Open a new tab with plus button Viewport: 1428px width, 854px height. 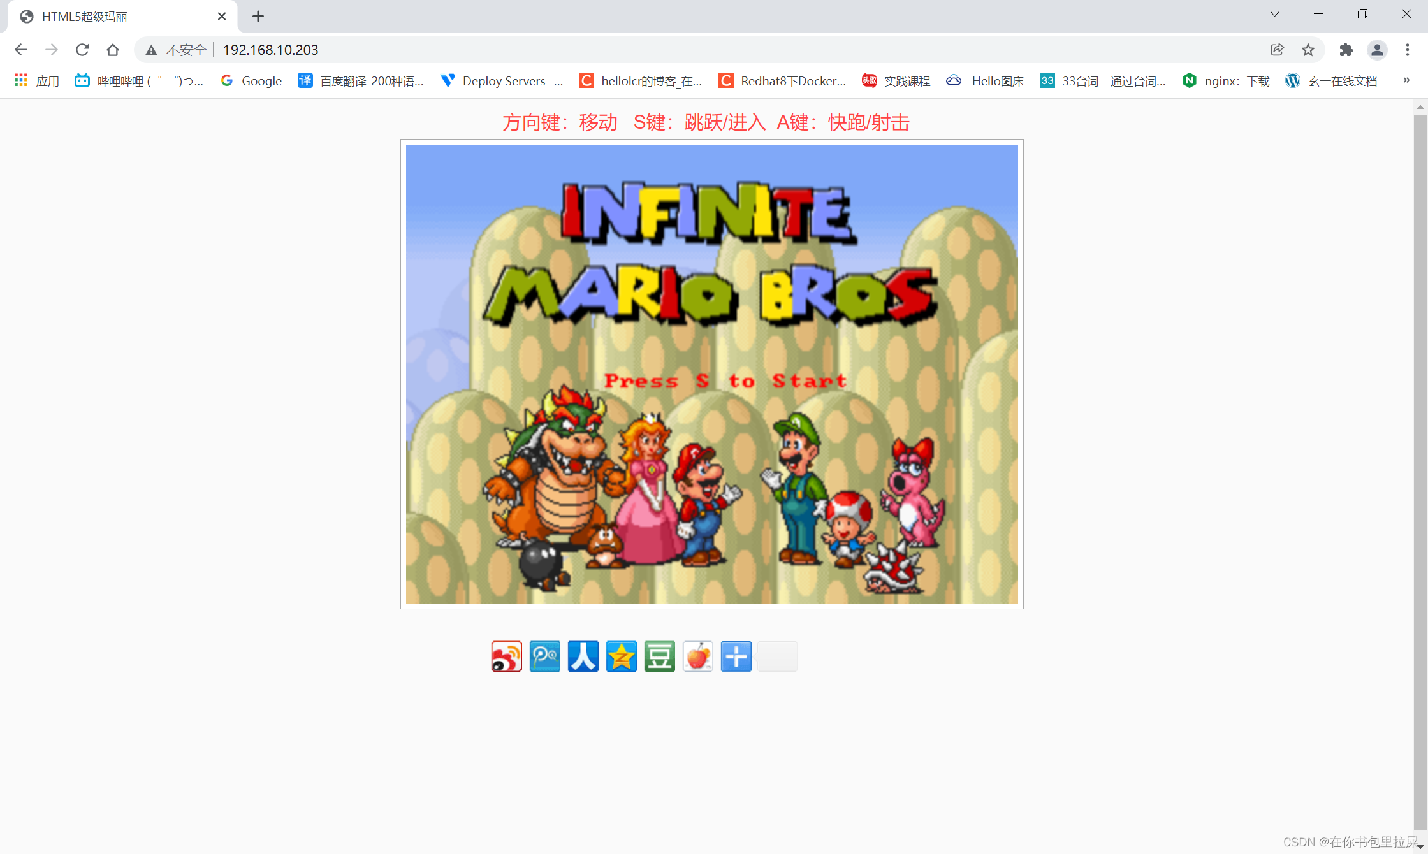coord(258,17)
